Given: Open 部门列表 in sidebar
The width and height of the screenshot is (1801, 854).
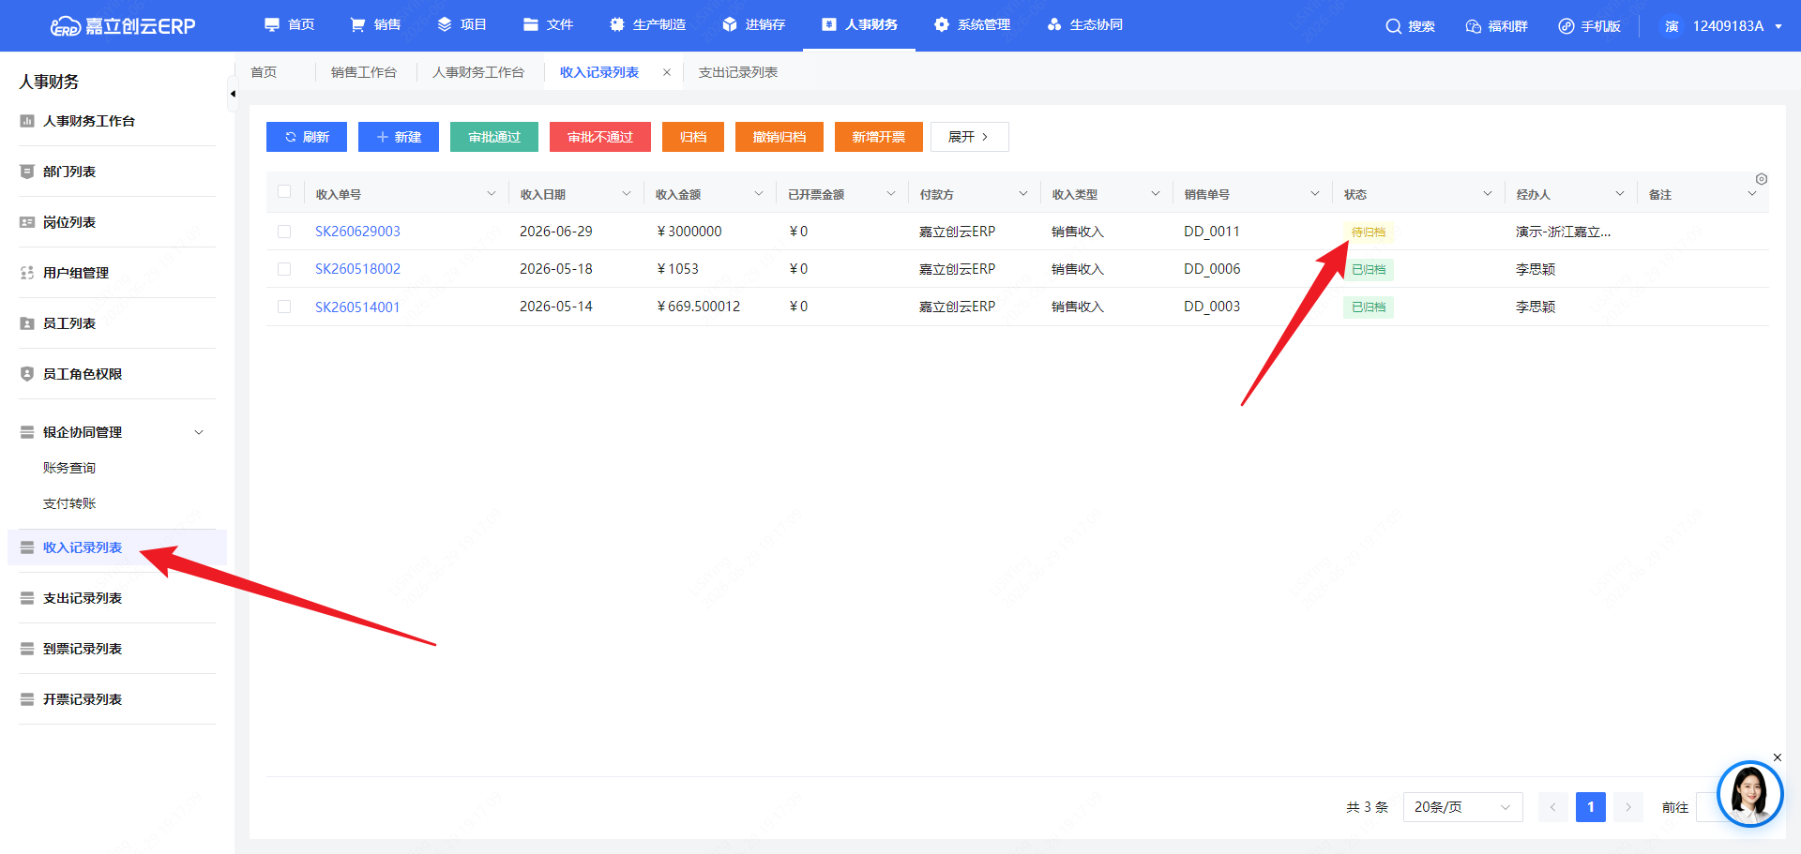Looking at the screenshot, I should pos(69,172).
